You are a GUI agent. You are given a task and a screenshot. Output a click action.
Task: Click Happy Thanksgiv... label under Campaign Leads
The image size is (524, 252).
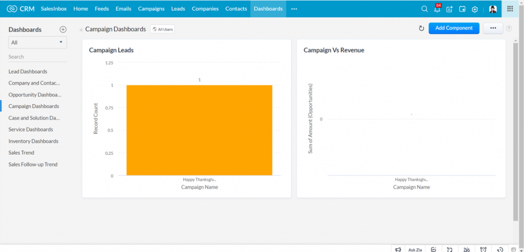click(200, 179)
